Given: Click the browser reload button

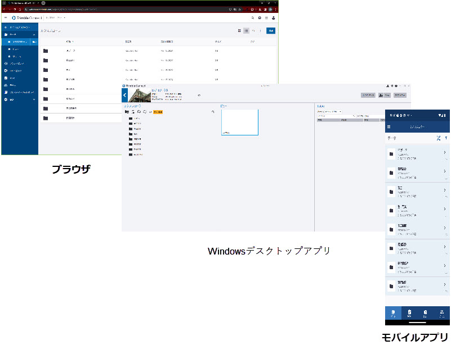Looking at the screenshot, I should click(15, 10).
